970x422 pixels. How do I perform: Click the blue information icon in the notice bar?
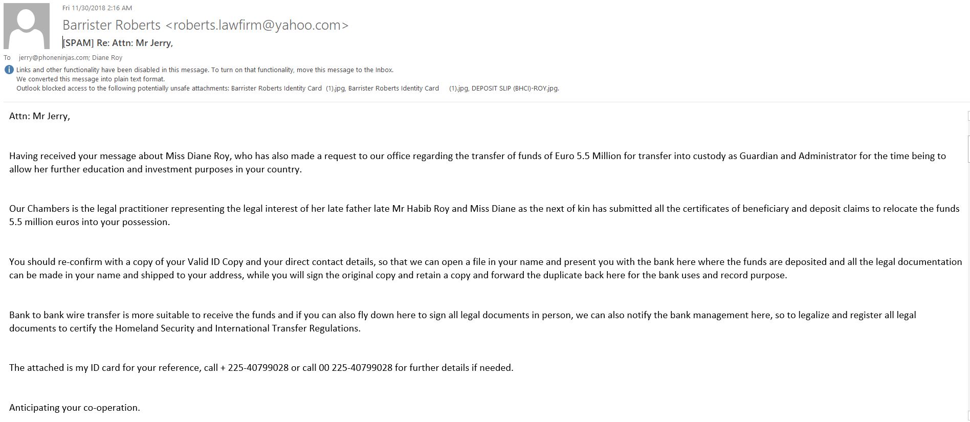coord(9,70)
